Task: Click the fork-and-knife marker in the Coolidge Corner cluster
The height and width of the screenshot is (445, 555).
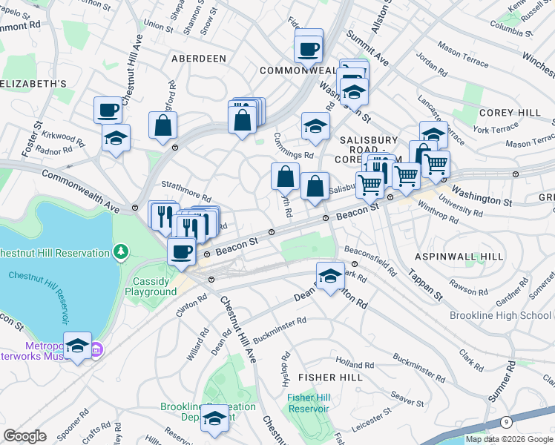Action: coord(381,171)
